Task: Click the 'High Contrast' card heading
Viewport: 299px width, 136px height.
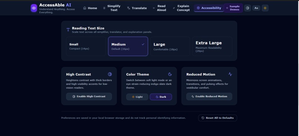Action: (79, 74)
